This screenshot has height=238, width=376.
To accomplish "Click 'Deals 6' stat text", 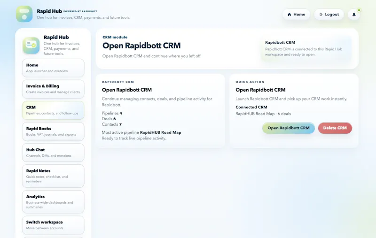I will coord(109,119).
